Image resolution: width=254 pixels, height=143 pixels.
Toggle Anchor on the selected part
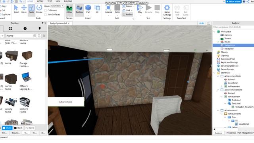127,14
